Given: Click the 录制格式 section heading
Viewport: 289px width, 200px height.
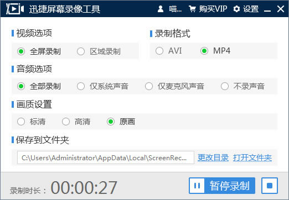Looking at the screenshot, I should click(x=172, y=34).
